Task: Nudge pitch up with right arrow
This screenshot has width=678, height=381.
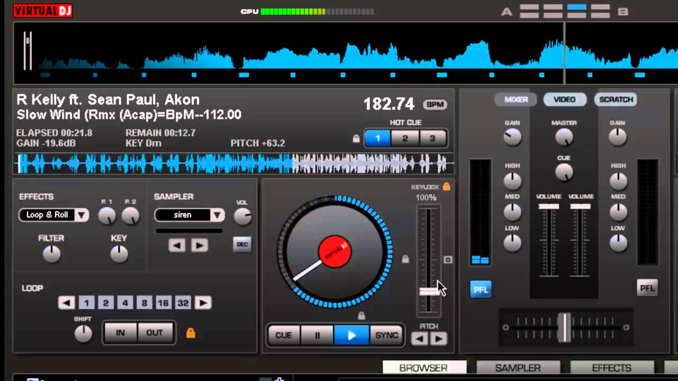Action: pos(439,339)
